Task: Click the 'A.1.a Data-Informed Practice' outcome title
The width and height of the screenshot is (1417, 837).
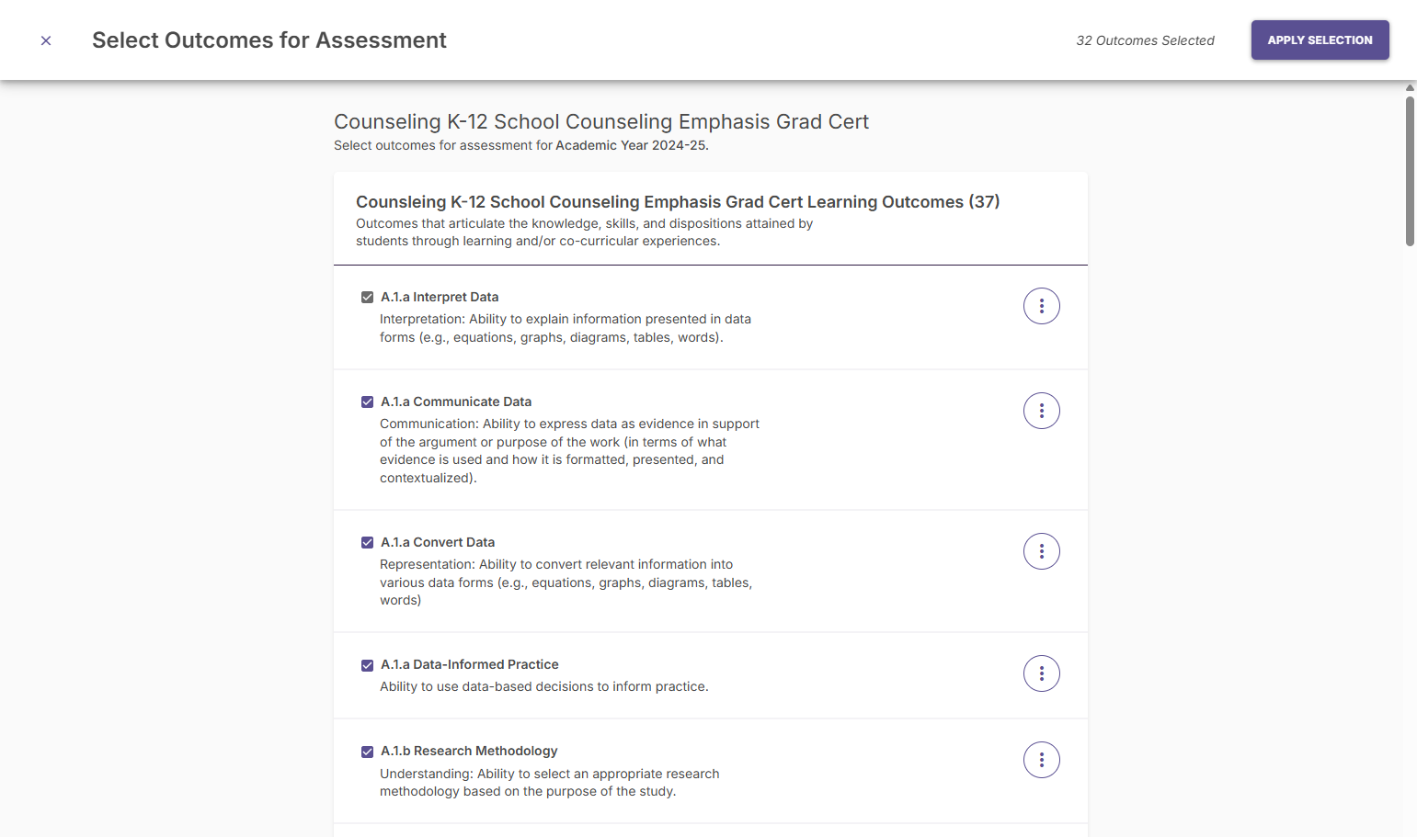Action: point(470,664)
